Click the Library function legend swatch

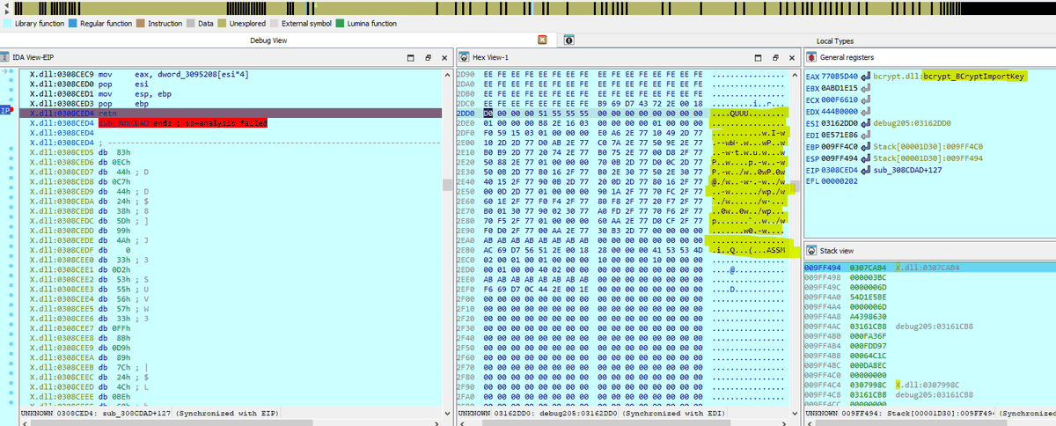9,23
